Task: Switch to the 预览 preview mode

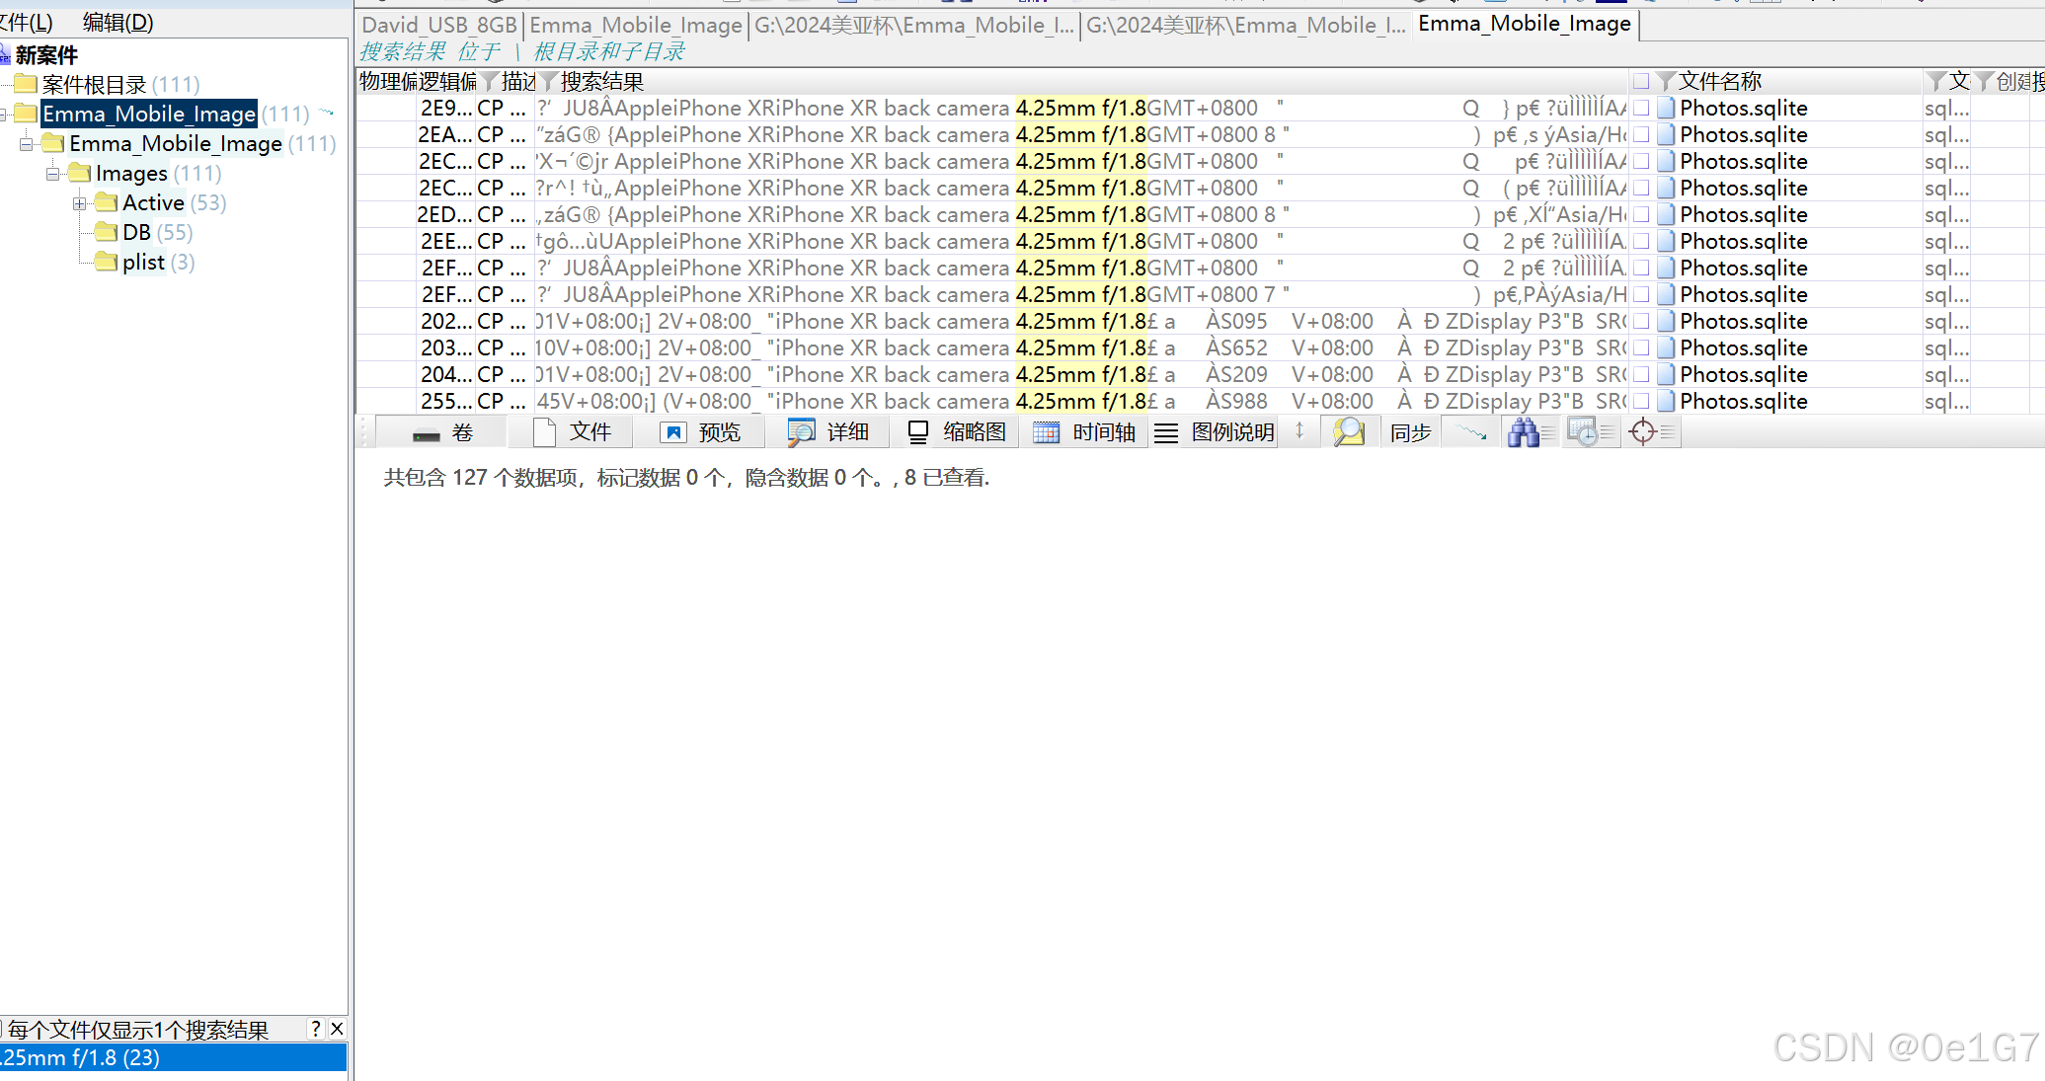Action: pyautogui.click(x=700, y=432)
